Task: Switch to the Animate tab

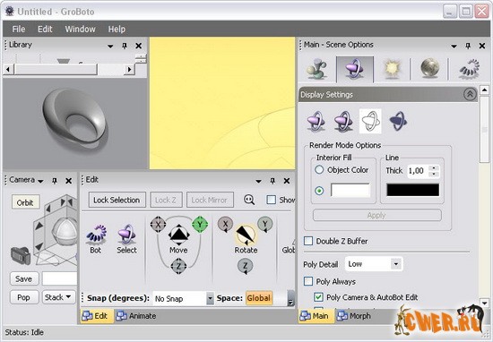Action: [136, 316]
